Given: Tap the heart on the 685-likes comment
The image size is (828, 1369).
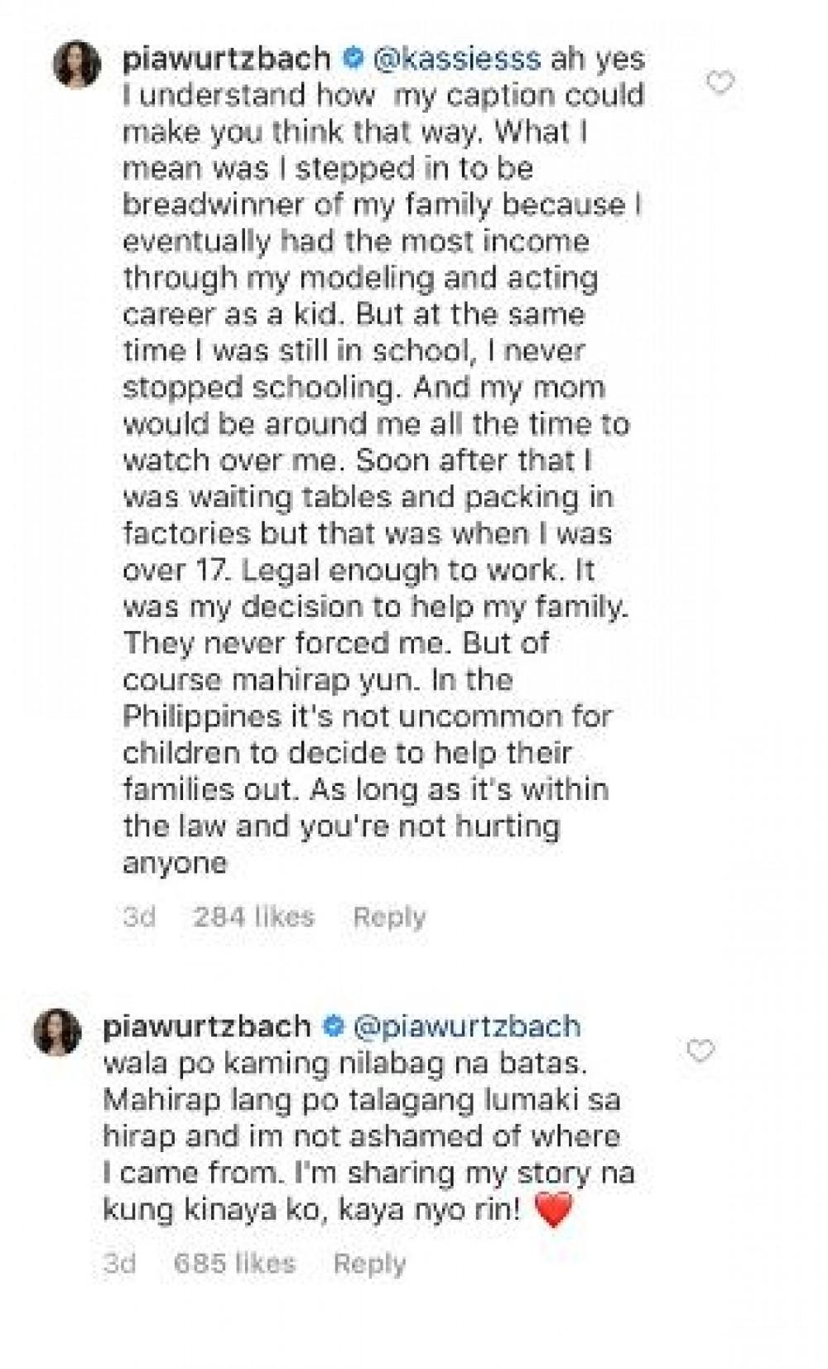Looking at the screenshot, I should pyautogui.click(x=700, y=1051).
